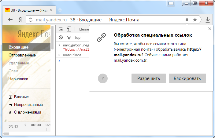Click the 23.12 date label
The image size is (215, 138).
click(x=13, y=127)
